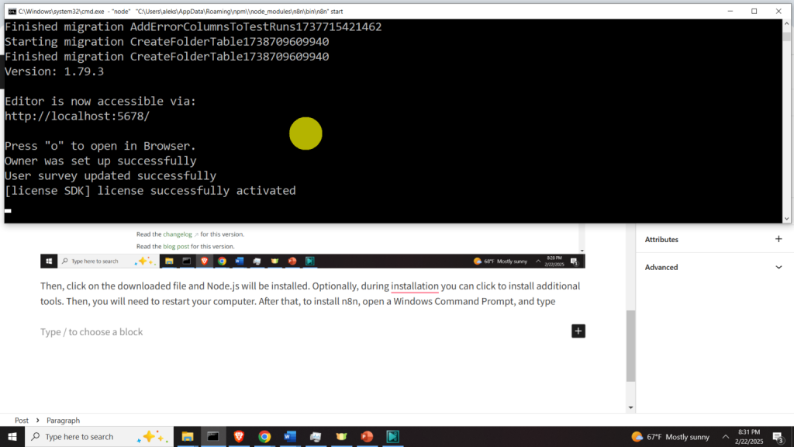The image size is (794, 447).
Task: Select Paragraph in the block breadcrumb
Action: click(63, 420)
